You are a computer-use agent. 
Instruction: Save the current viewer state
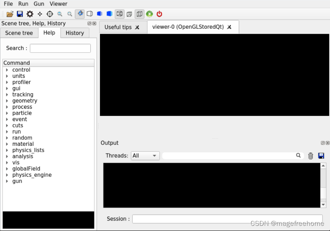[x=20, y=14]
